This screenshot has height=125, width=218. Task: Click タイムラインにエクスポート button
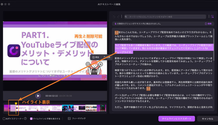[176, 119]
